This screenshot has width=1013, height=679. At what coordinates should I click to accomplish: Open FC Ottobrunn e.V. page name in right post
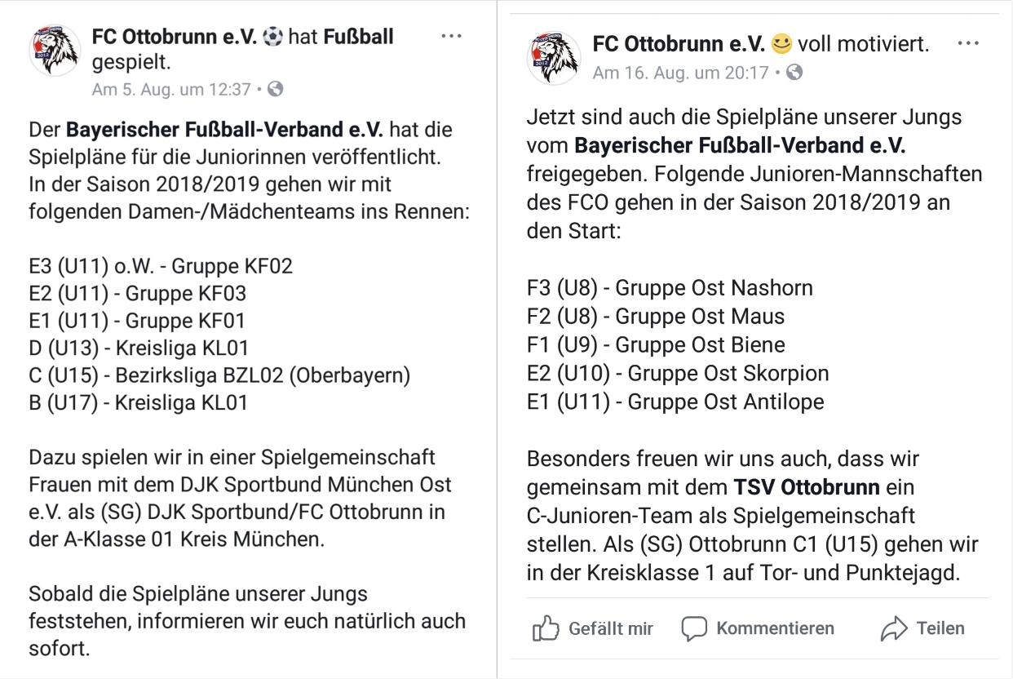coord(679,44)
